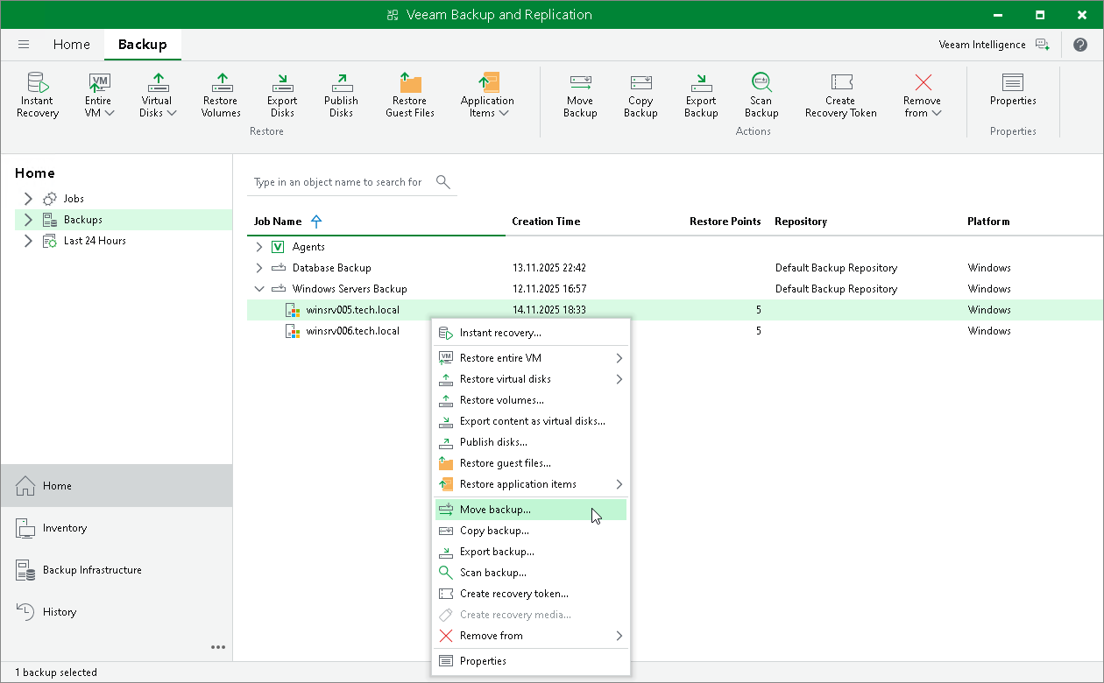Choose Export backup... from context menu

pyautogui.click(x=531, y=552)
